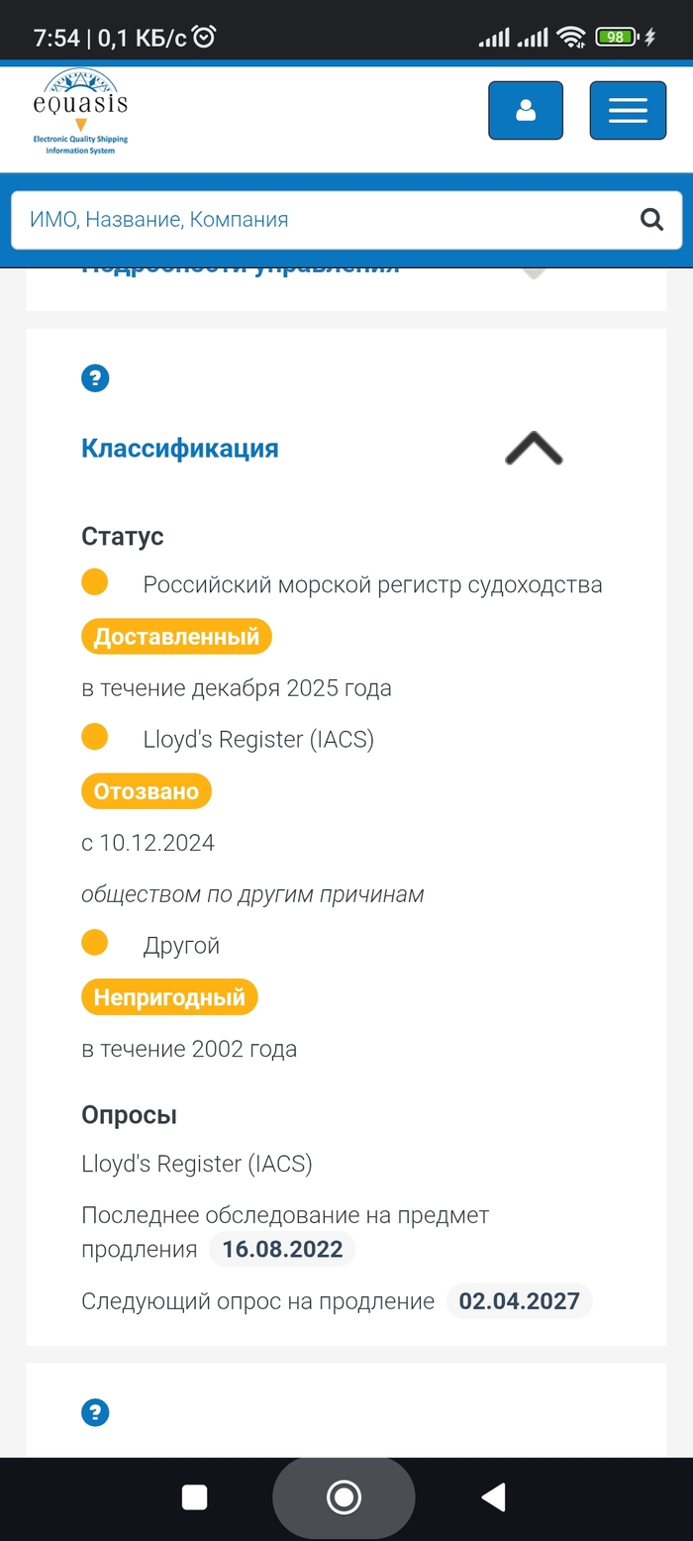Open Android recent apps square button

(x=195, y=1496)
